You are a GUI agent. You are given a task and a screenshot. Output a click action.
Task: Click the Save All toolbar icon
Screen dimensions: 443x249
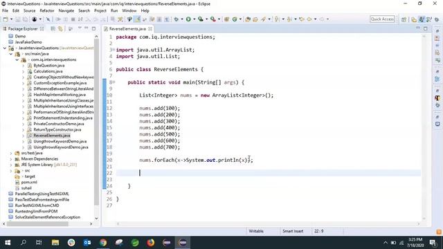[25, 19]
